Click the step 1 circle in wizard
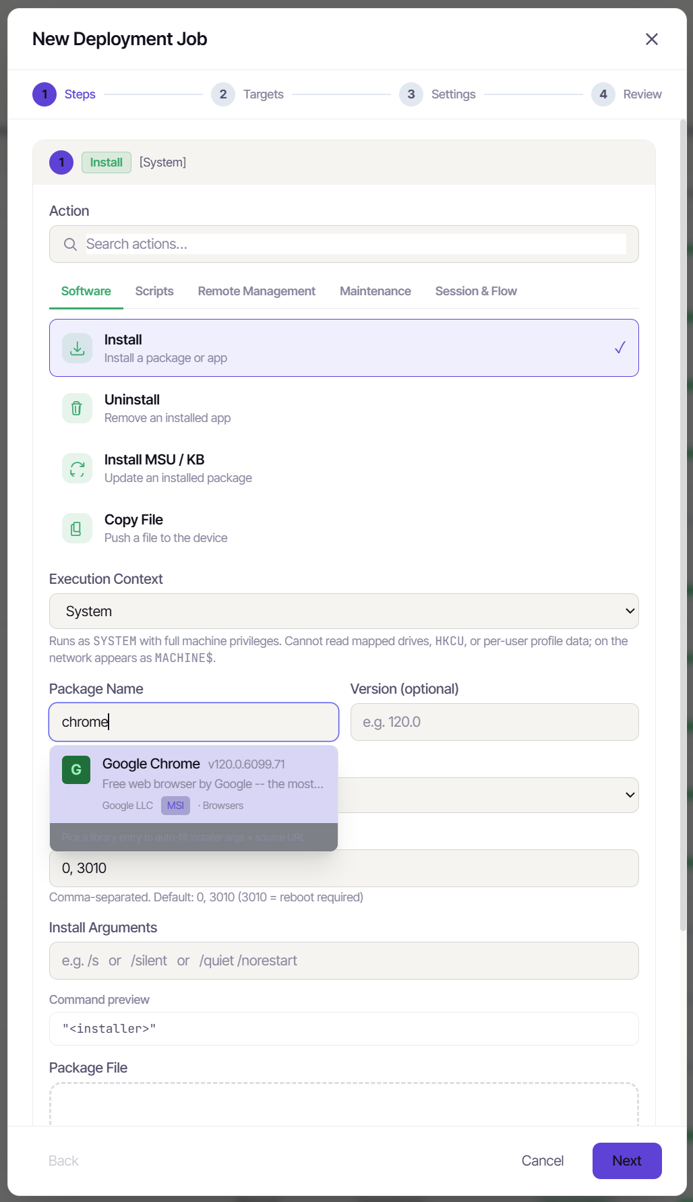 tap(44, 94)
